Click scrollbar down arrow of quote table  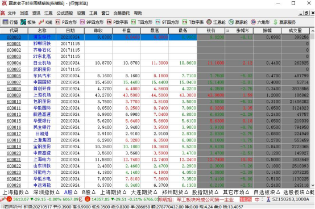tap(312, 186)
